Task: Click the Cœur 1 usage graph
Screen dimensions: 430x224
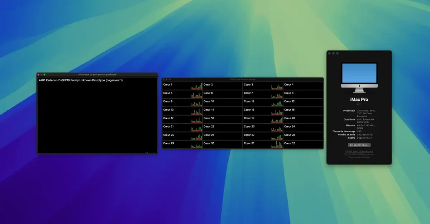Action: click(196, 86)
